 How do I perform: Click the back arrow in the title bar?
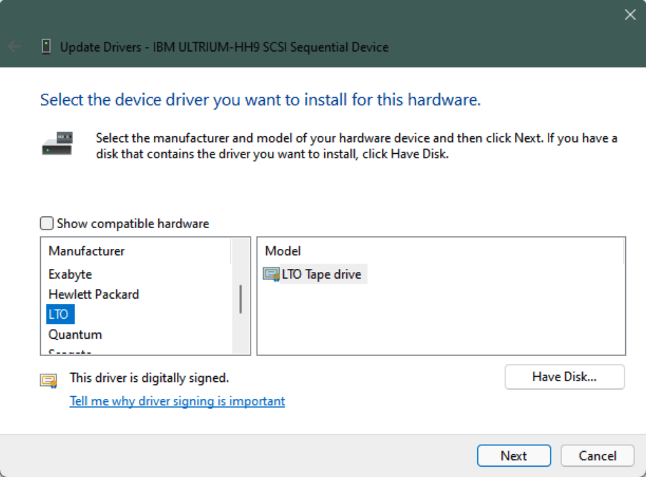point(14,47)
